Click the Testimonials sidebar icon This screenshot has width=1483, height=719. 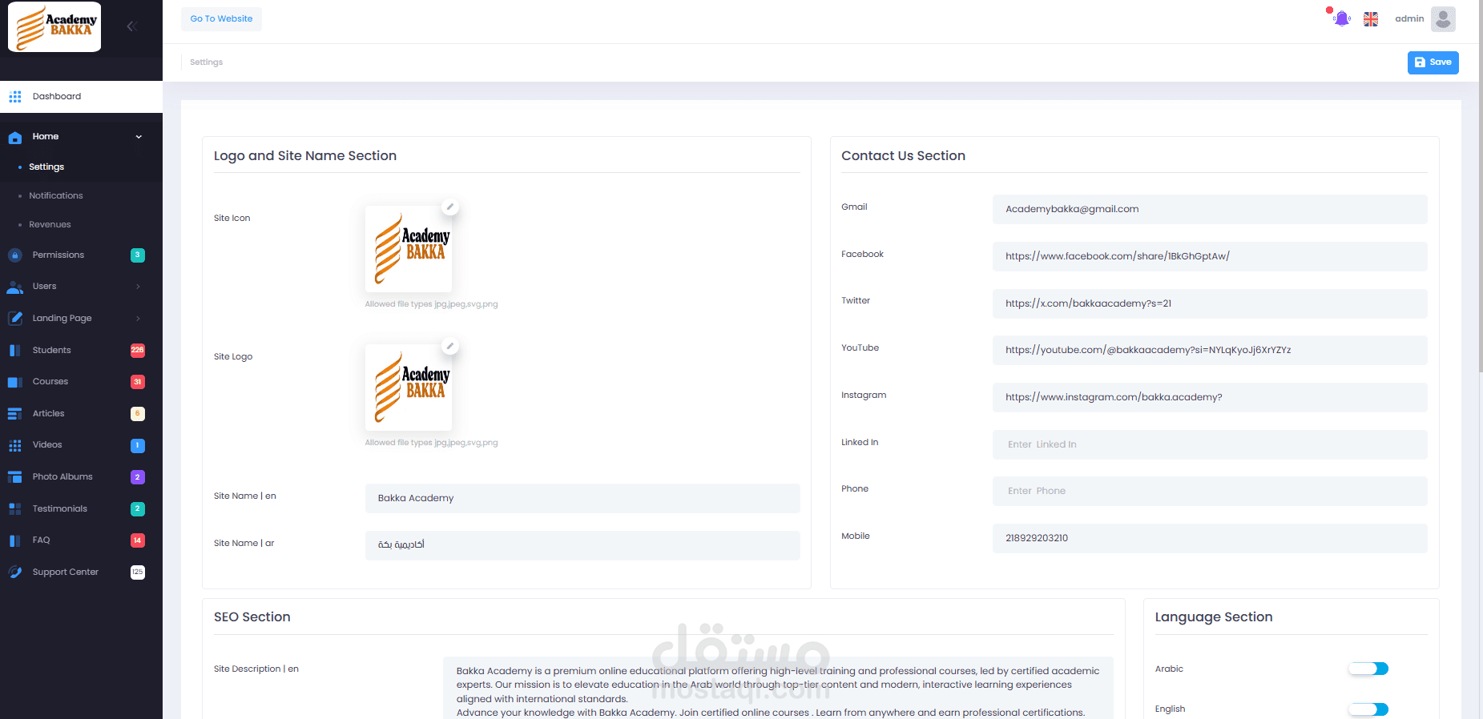[x=15, y=509]
